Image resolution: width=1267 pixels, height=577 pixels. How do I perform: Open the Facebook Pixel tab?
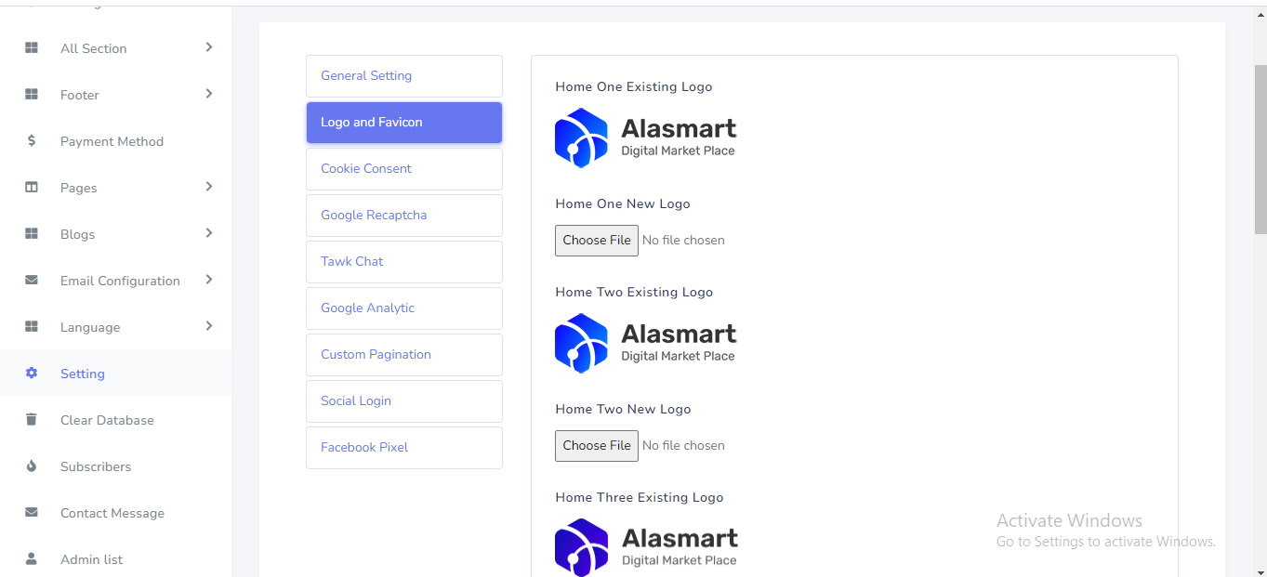403,448
